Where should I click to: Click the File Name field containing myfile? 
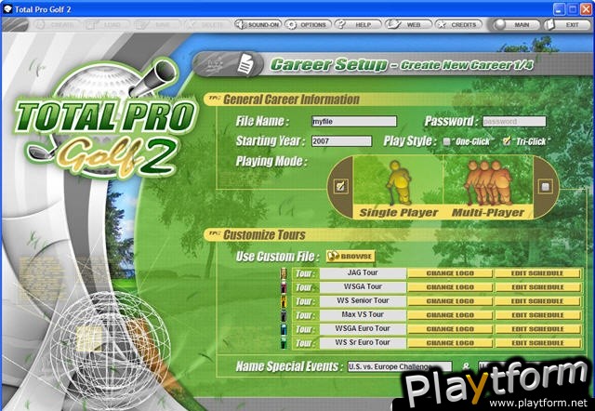tap(353, 122)
